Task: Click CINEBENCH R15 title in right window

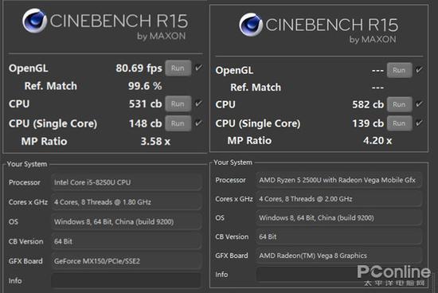Action: (332, 25)
